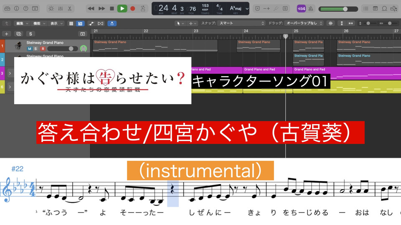Click horizontal auto zoom icon

click(x=350, y=23)
